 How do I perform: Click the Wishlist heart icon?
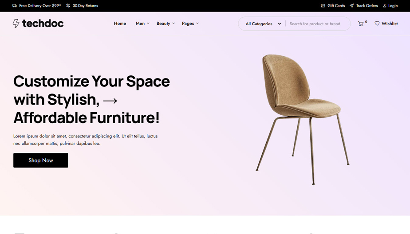click(x=377, y=23)
